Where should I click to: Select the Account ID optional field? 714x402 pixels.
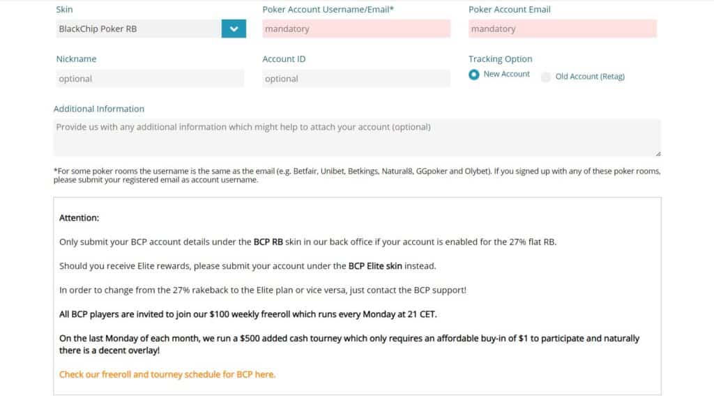coord(356,79)
